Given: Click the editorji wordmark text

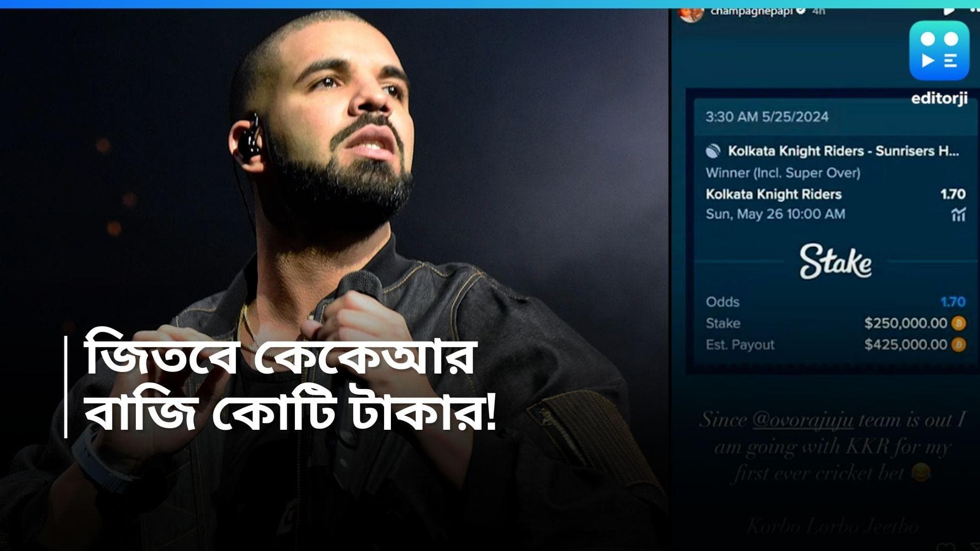Looking at the screenshot, I should coord(939,99).
